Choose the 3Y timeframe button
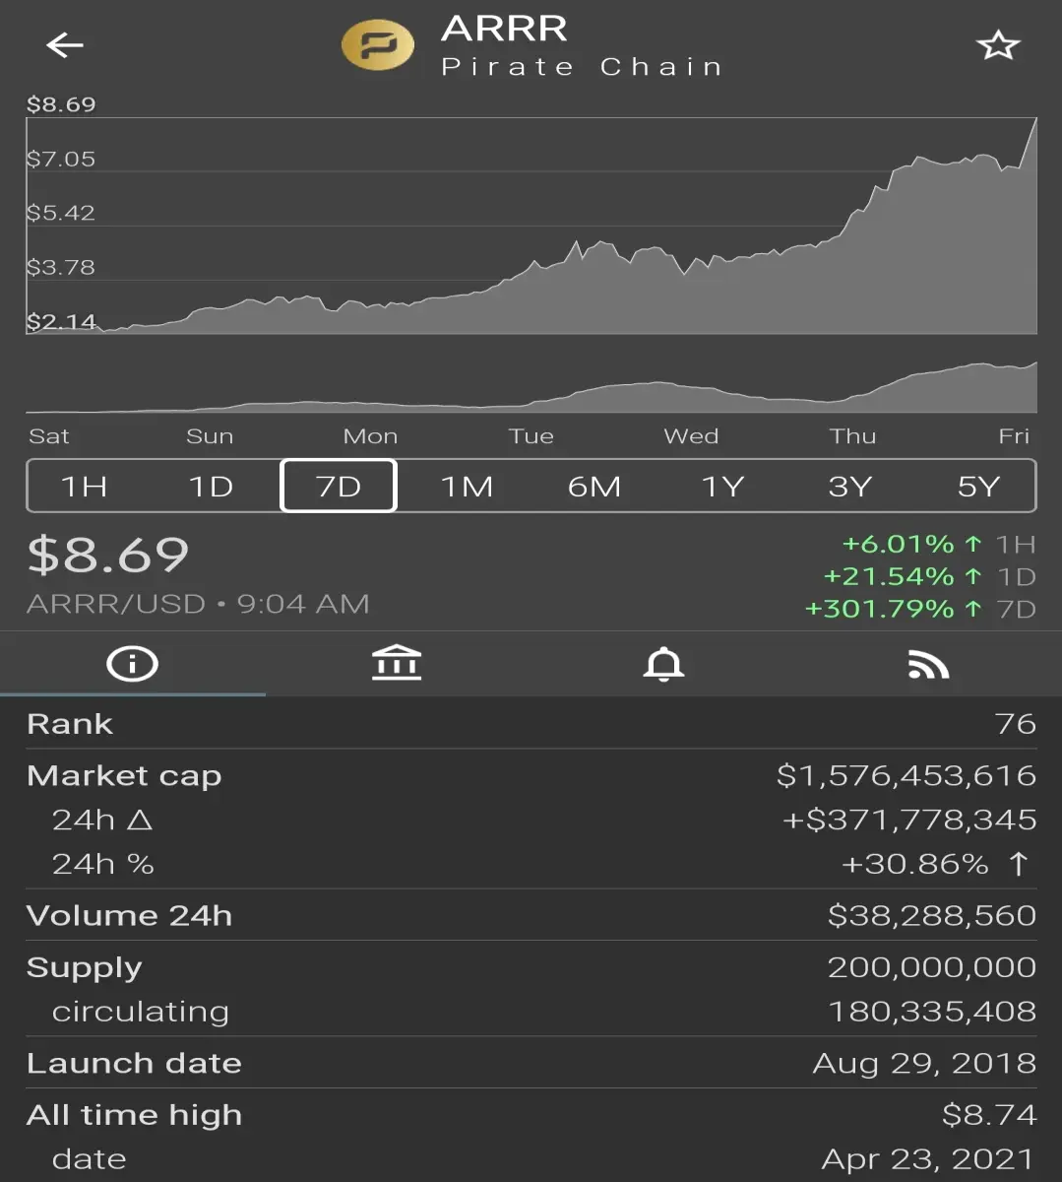Viewport: 1062px width, 1182px height. point(850,486)
